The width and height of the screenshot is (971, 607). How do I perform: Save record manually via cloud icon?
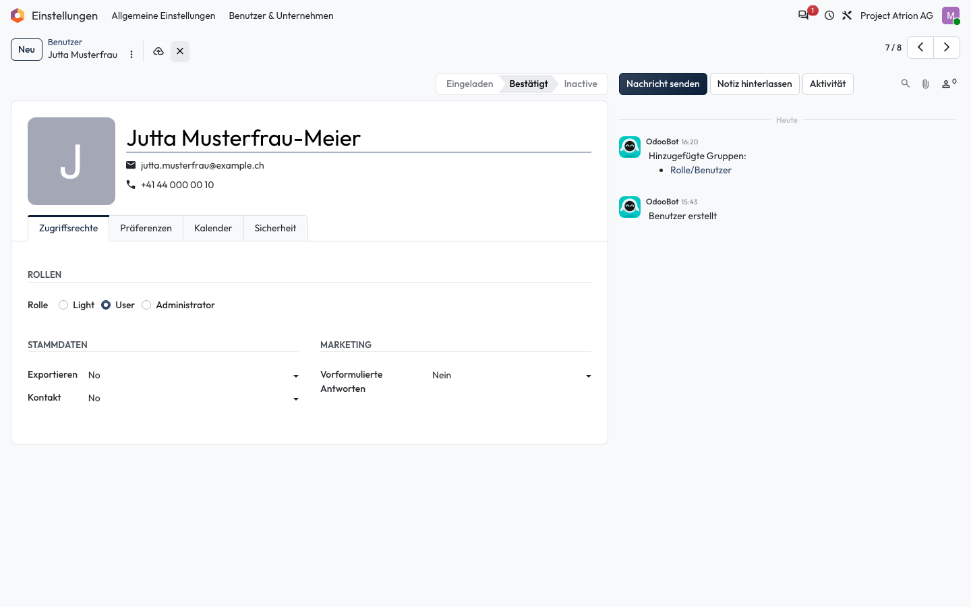[x=158, y=51]
